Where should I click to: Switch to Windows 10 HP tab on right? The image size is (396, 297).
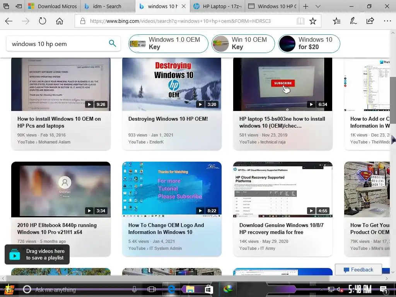[272, 6]
